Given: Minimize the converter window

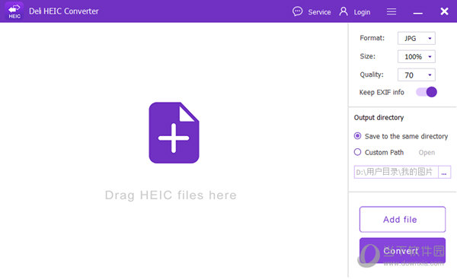Looking at the screenshot, I should pos(417,13).
